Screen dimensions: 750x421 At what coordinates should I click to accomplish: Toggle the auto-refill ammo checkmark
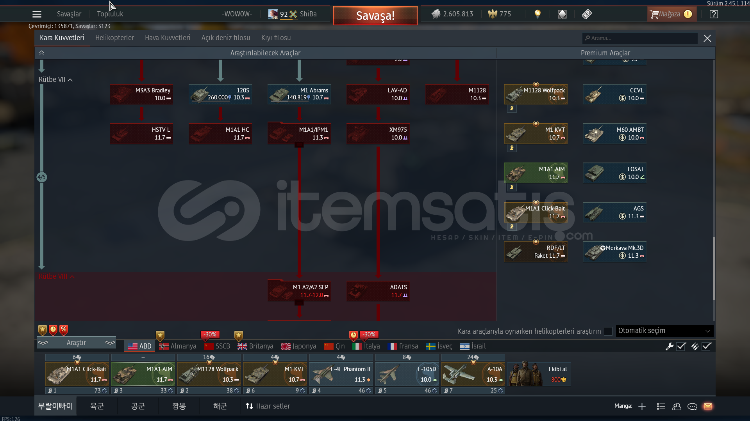(x=707, y=346)
